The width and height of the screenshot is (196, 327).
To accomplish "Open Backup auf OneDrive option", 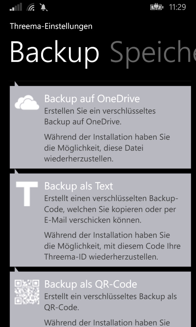I will click(x=100, y=127).
